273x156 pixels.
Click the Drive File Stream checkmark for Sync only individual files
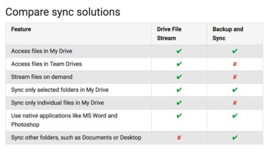tap(179, 103)
